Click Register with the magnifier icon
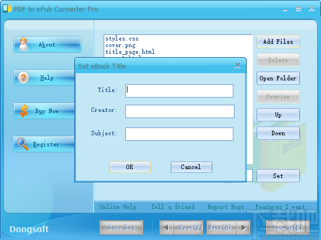The width and height of the screenshot is (321, 240). [44, 144]
